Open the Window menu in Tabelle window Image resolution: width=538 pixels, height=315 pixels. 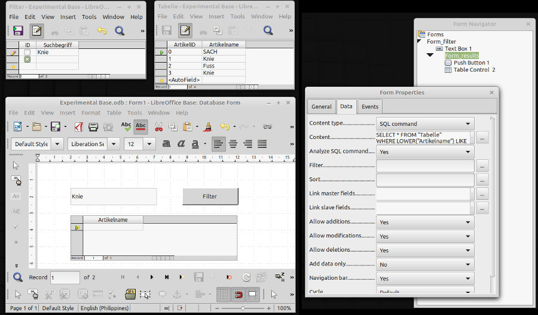pyautogui.click(x=262, y=17)
